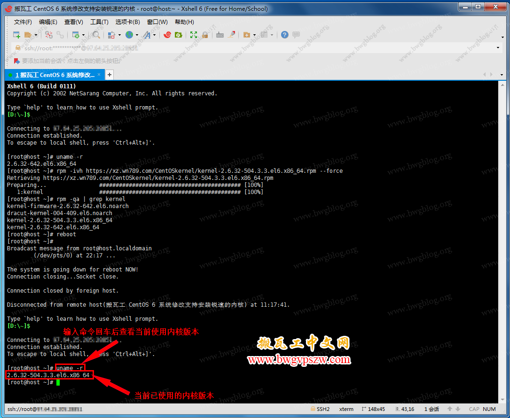
Task: Expand the Font dropdown arrow
Action: click(155, 35)
